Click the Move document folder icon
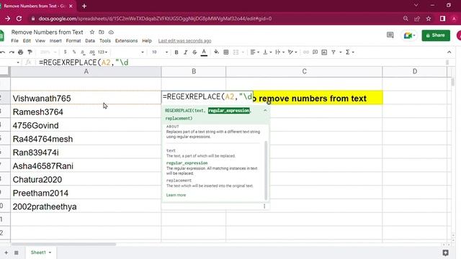The width and height of the screenshot is (461, 259). pos(102,32)
